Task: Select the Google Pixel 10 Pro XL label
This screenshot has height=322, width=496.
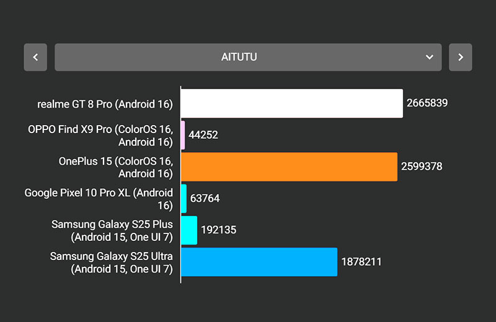Action: (99, 199)
